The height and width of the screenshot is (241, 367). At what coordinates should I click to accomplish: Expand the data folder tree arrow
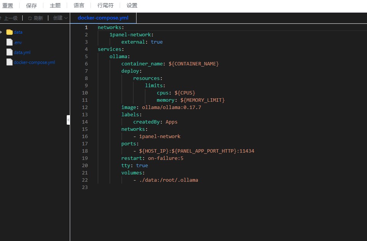coord(2,32)
